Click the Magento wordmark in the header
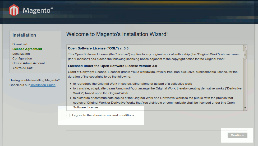258x146 pixels. click(36, 10)
